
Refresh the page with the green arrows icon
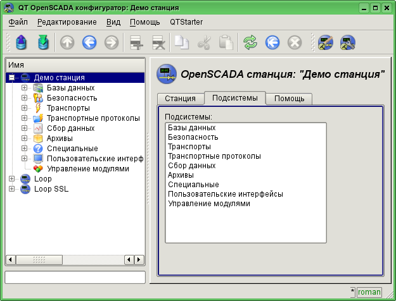tap(250, 42)
